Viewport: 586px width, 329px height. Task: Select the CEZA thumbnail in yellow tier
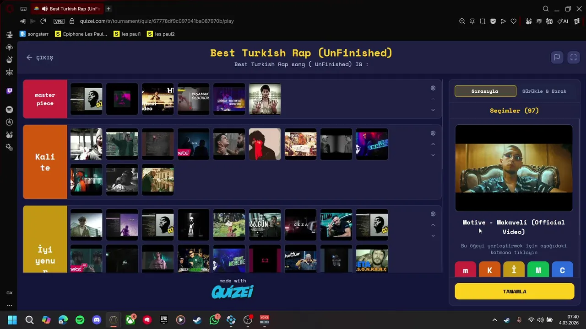pos(300,225)
